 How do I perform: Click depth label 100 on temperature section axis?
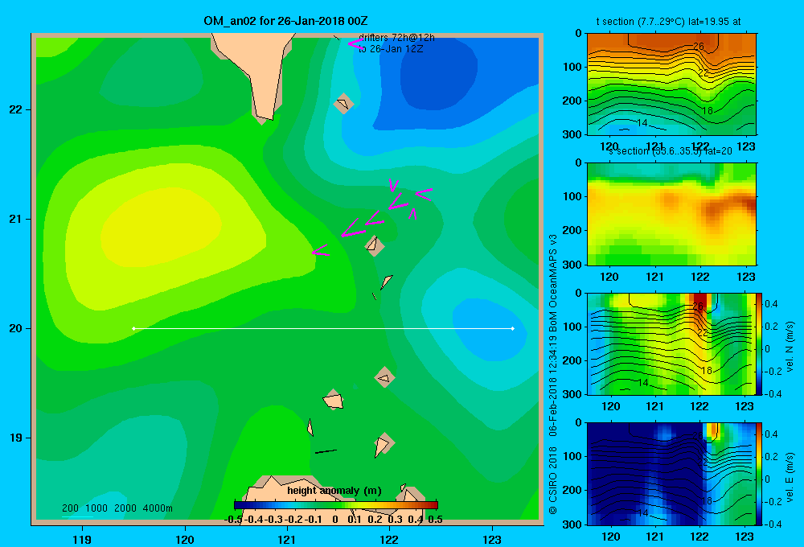572,67
